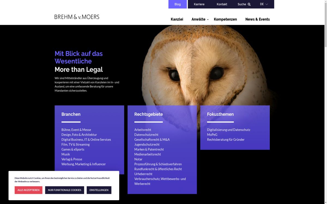Choose Nur funktionale Cookies
This screenshot has width=327, height=204.
coord(65,190)
